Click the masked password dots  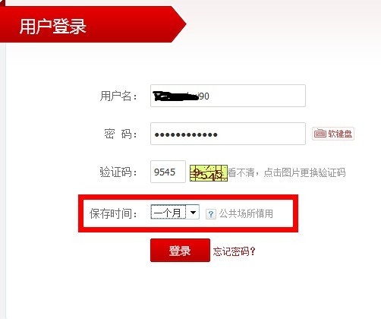click(x=186, y=134)
